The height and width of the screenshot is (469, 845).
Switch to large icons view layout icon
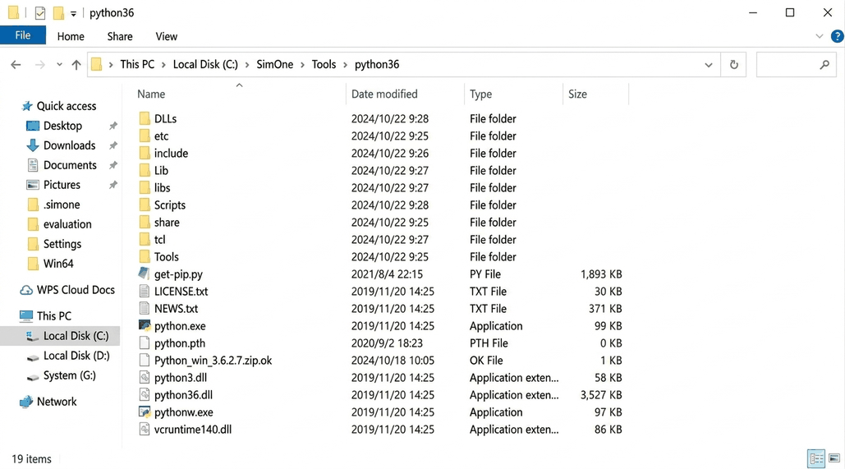point(834,459)
